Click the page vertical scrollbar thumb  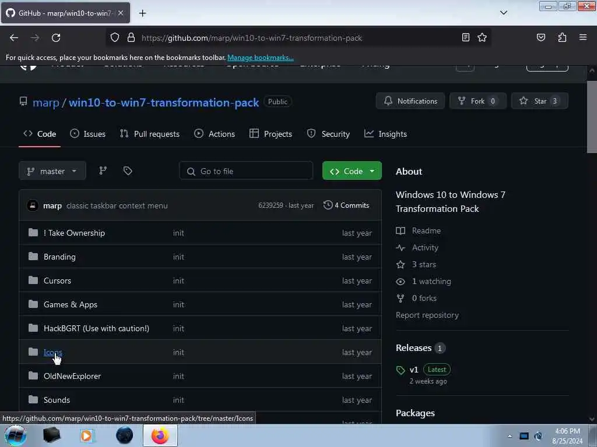click(591, 117)
